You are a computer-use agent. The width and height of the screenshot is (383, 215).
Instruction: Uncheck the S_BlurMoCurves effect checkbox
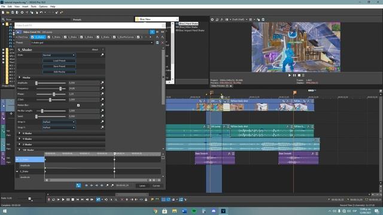pos(114,37)
